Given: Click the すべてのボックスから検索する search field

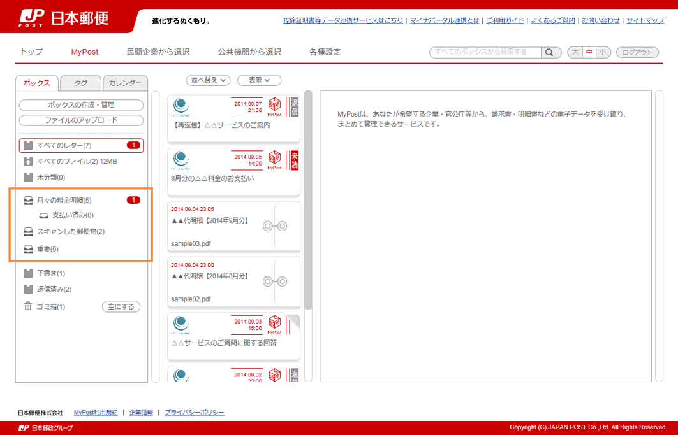Looking at the screenshot, I should click(x=485, y=52).
